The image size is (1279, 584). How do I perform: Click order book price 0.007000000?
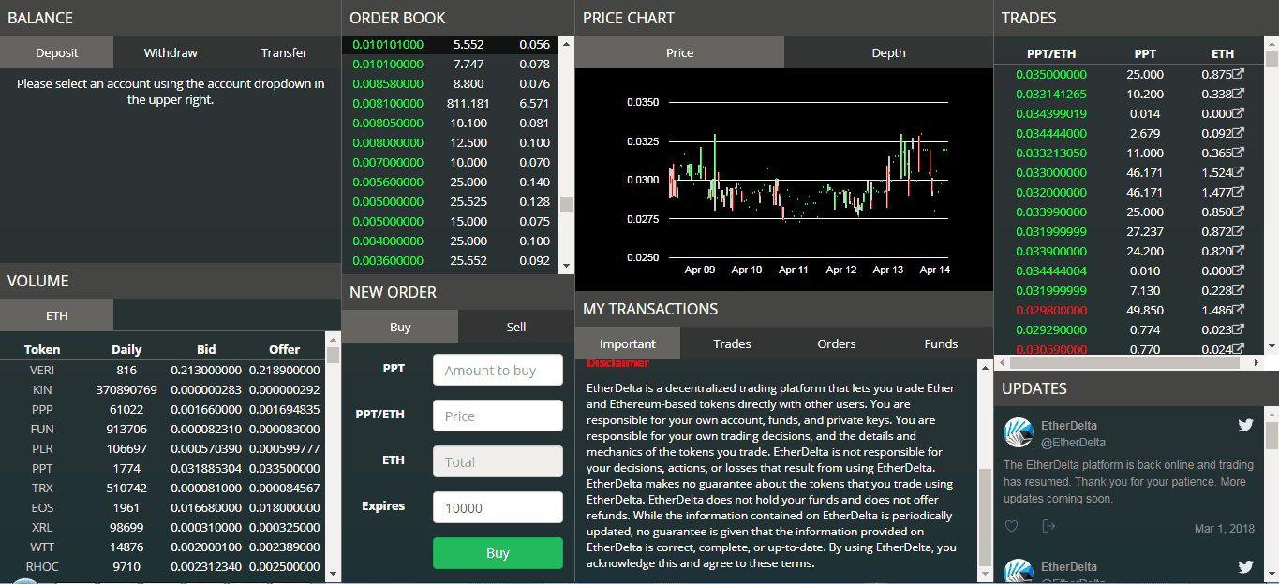click(x=388, y=163)
